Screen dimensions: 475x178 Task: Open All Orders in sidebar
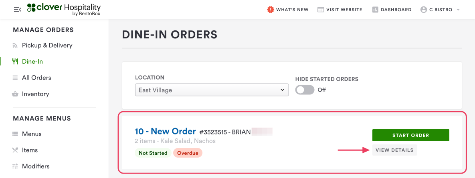(x=36, y=78)
